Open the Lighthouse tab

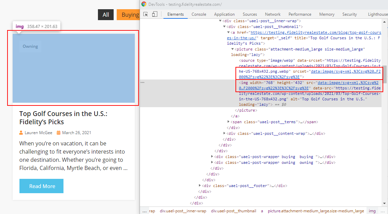(x=378, y=14)
